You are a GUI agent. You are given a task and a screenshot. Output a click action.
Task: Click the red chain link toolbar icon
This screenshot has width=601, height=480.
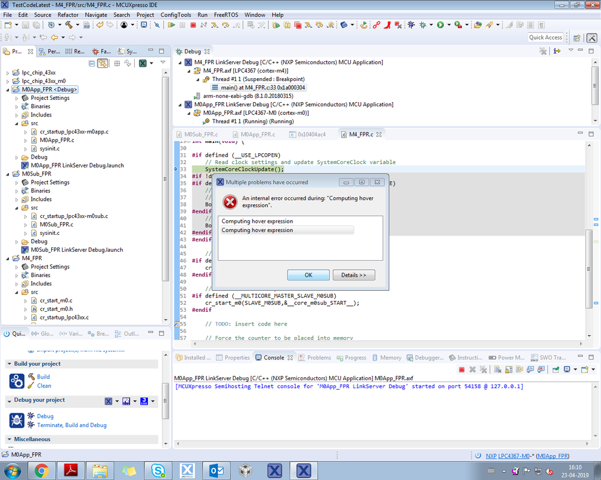[x=377, y=25]
